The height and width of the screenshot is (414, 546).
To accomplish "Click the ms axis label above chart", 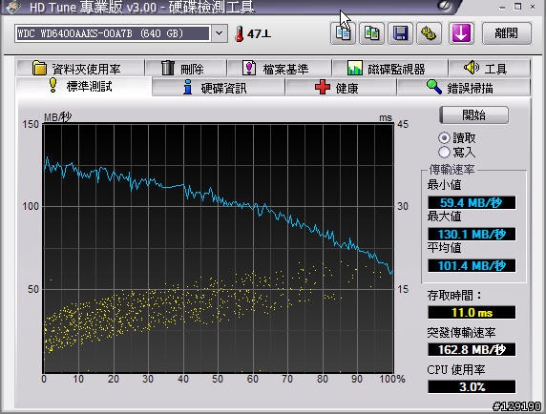I will 386,118.
